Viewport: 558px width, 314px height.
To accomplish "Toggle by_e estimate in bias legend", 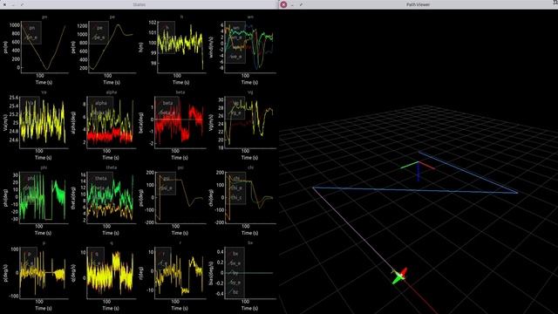I will point(235,283).
